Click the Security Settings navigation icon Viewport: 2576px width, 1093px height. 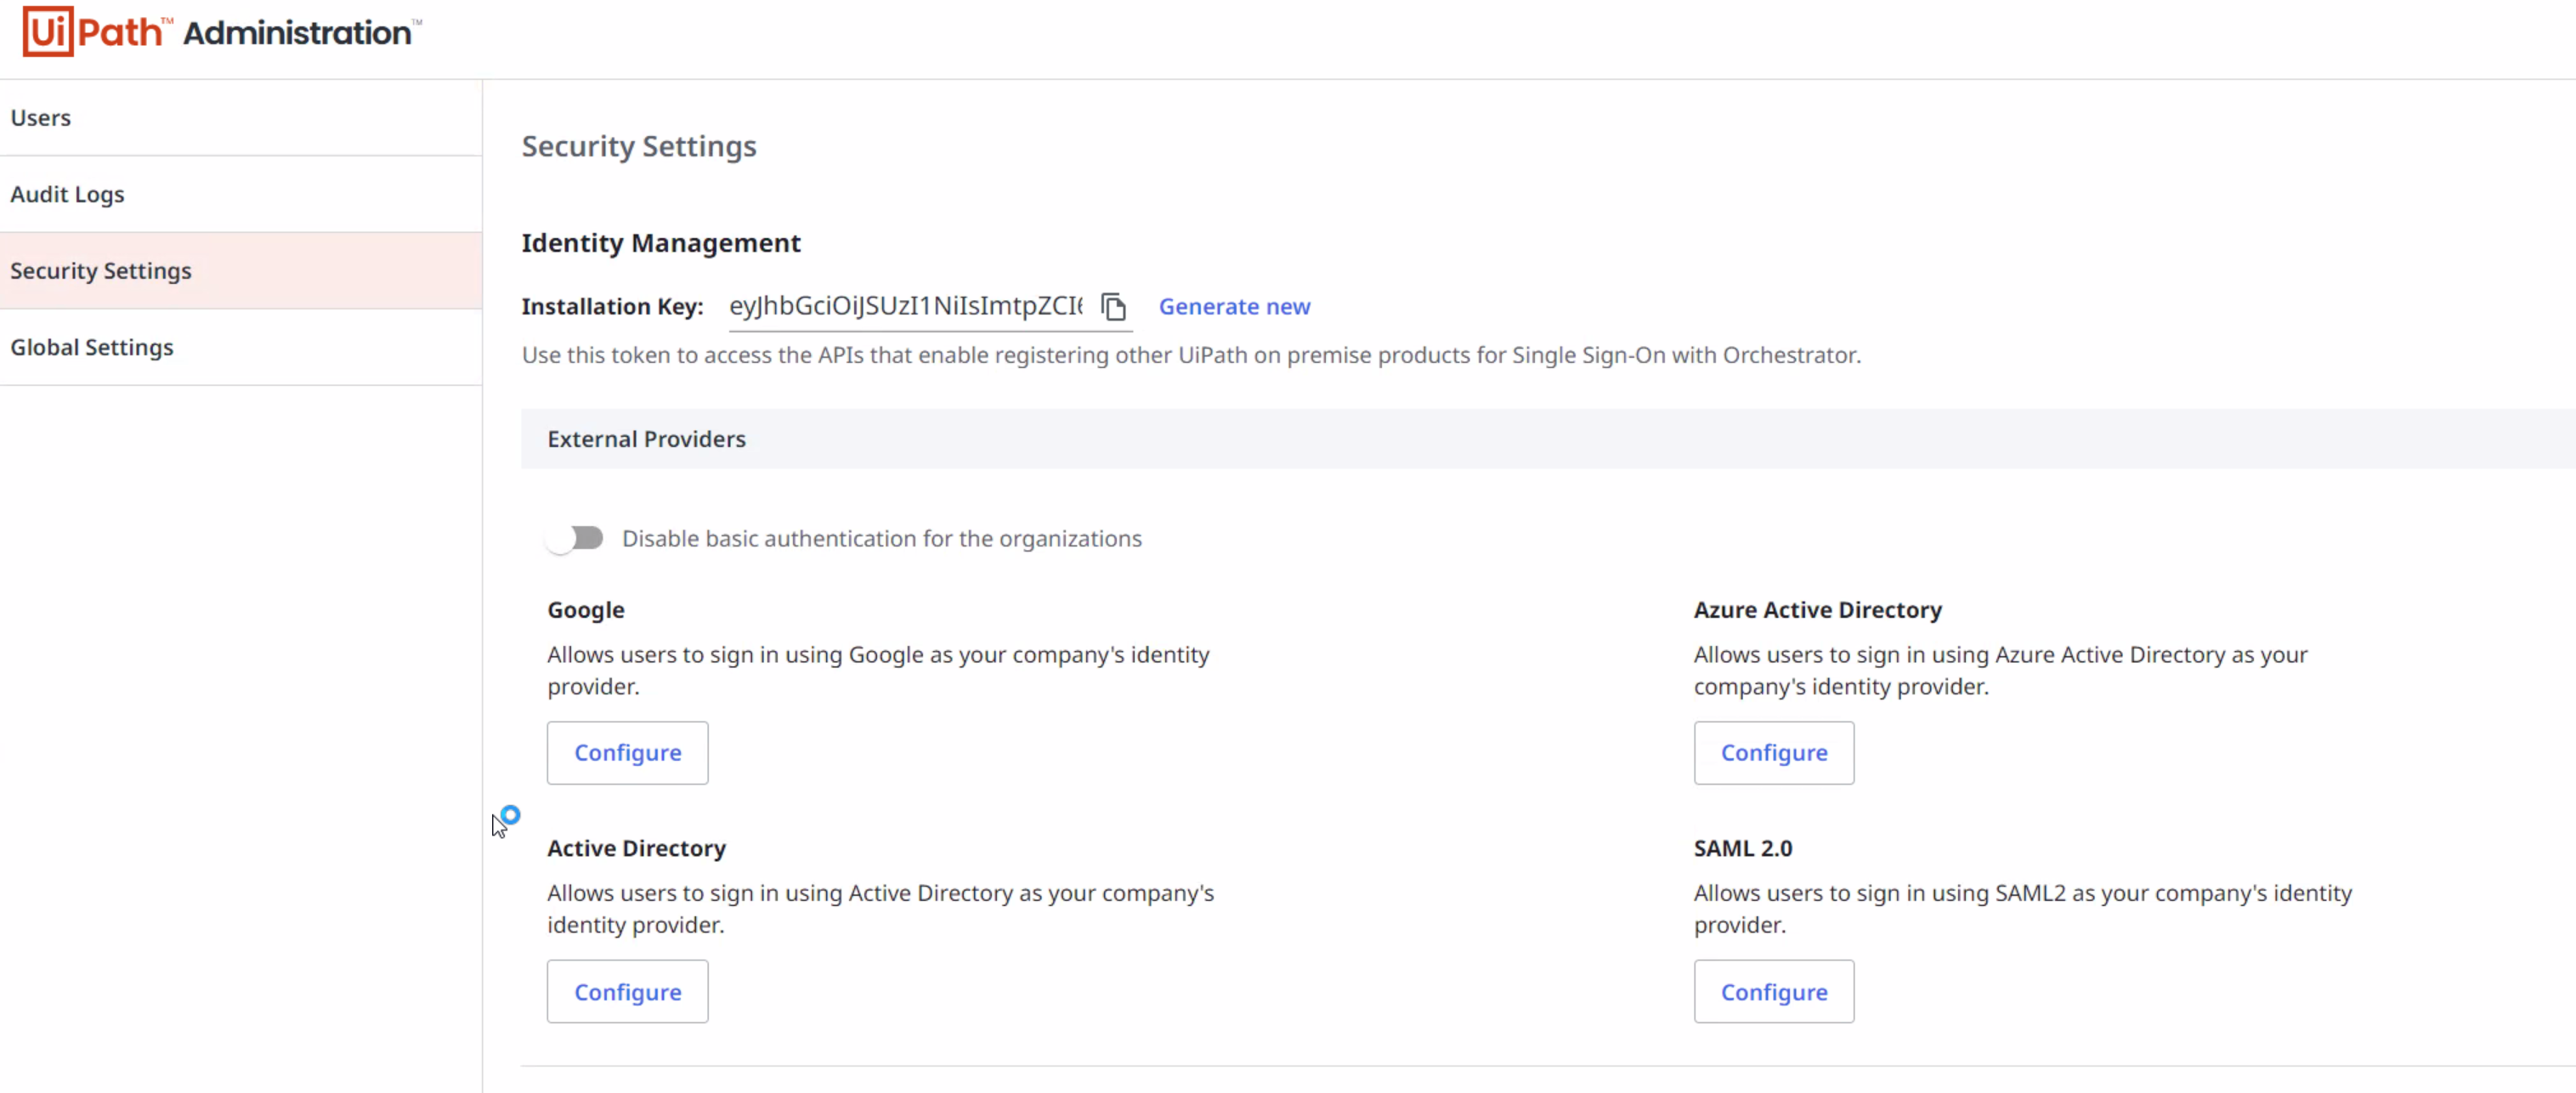coord(100,269)
